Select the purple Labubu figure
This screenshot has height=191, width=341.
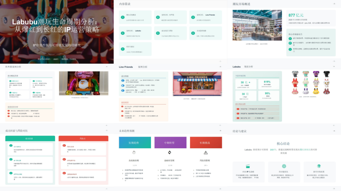316,74
